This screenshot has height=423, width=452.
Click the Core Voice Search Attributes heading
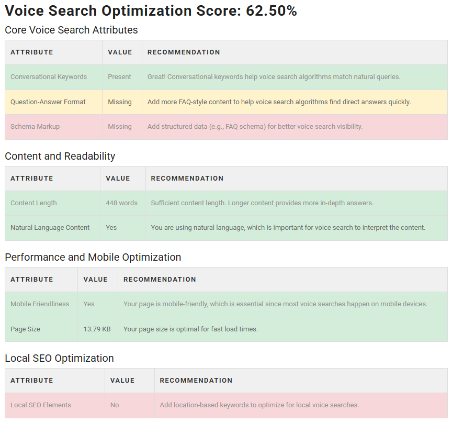click(x=71, y=30)
